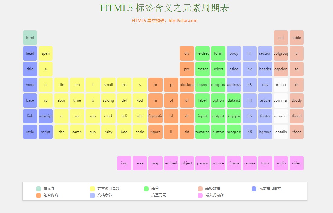Viewport: 333px width, 213px height.
Task: Click the fieldset tile
Action: (x=203, y=53)
